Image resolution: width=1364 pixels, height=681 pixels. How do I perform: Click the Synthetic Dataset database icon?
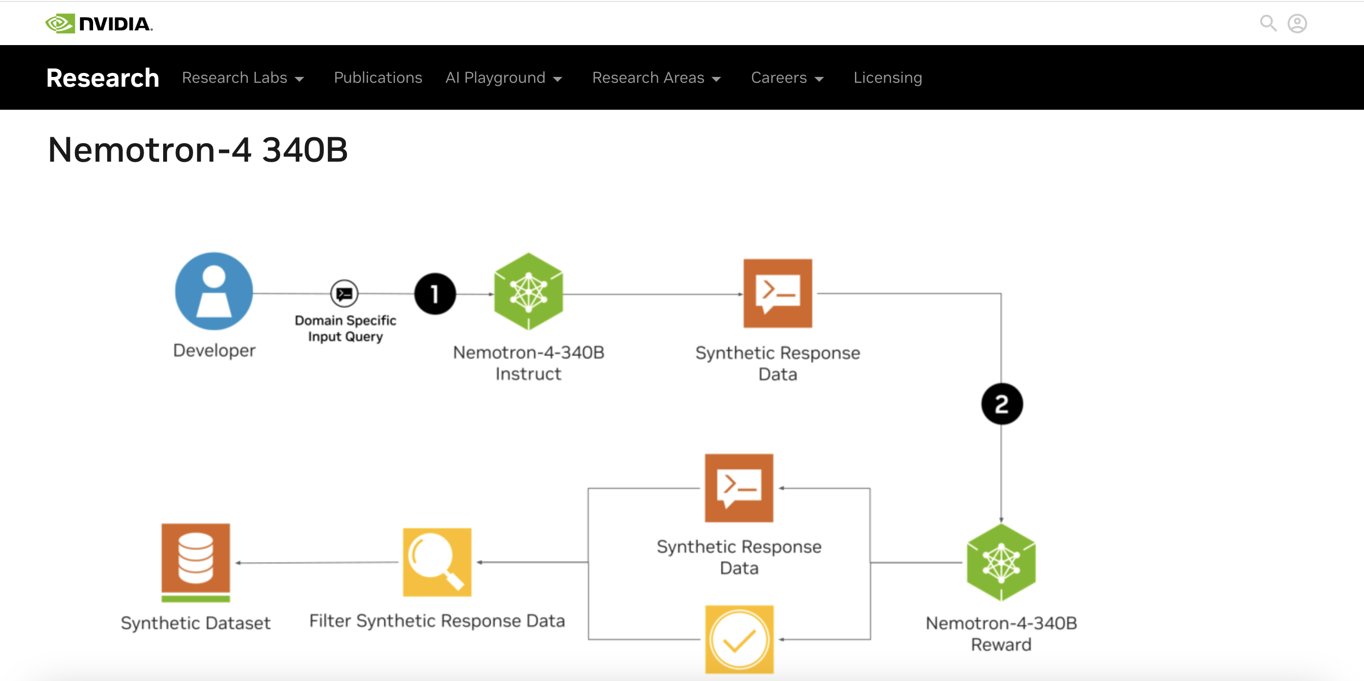[195, 561]
